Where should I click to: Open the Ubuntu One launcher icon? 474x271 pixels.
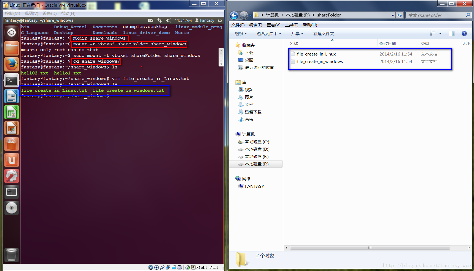(12, 160)
